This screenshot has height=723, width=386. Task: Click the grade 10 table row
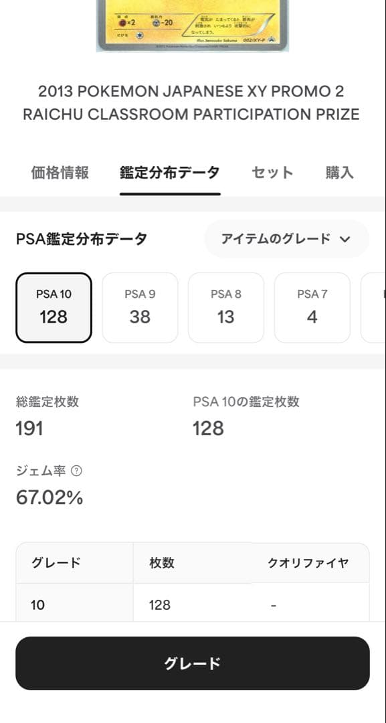click(193, 605)
